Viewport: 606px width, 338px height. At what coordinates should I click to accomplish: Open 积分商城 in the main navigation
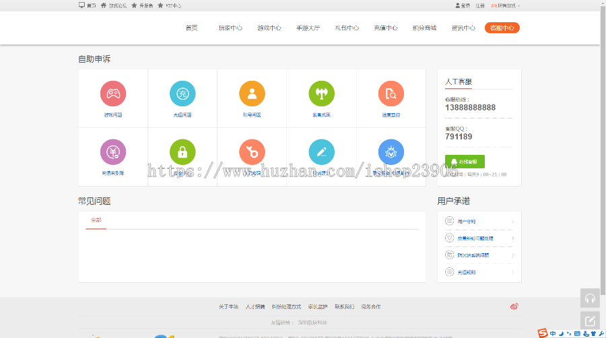pyautogui.click(x=424, y=28)
